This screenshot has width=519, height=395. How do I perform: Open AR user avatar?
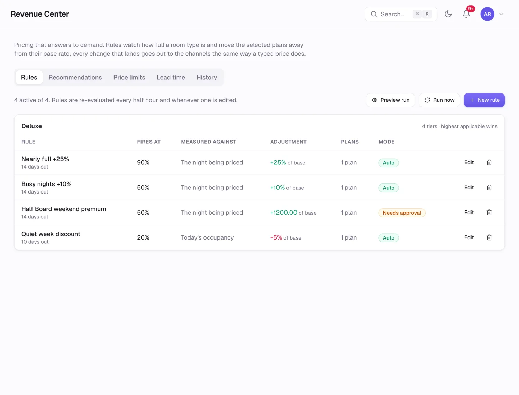coord(487,14)
